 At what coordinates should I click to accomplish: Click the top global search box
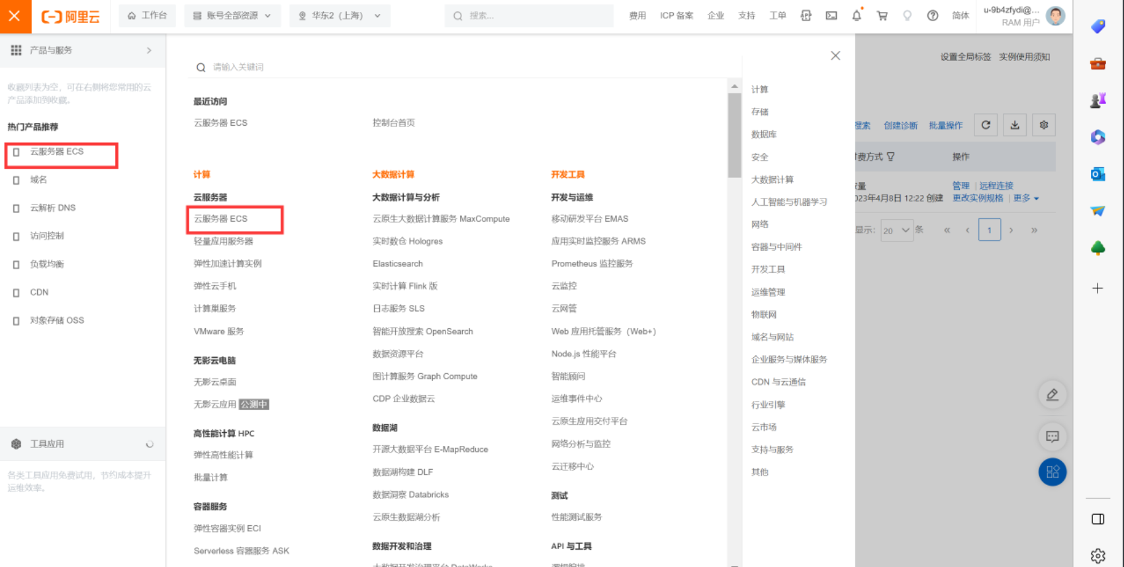pos(529,16)
